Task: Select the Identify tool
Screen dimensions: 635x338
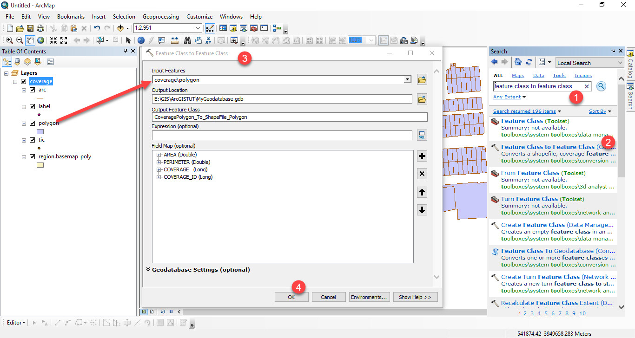Action: tap(141, 40)
